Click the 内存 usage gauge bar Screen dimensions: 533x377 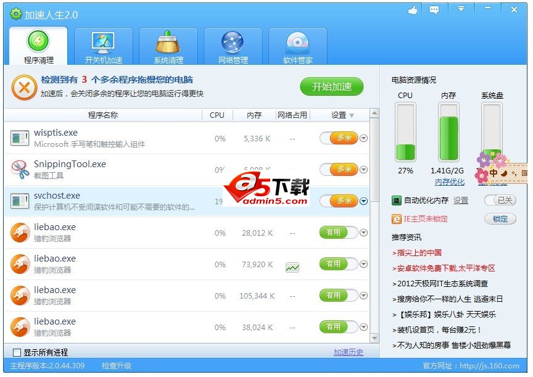[448, 132]
